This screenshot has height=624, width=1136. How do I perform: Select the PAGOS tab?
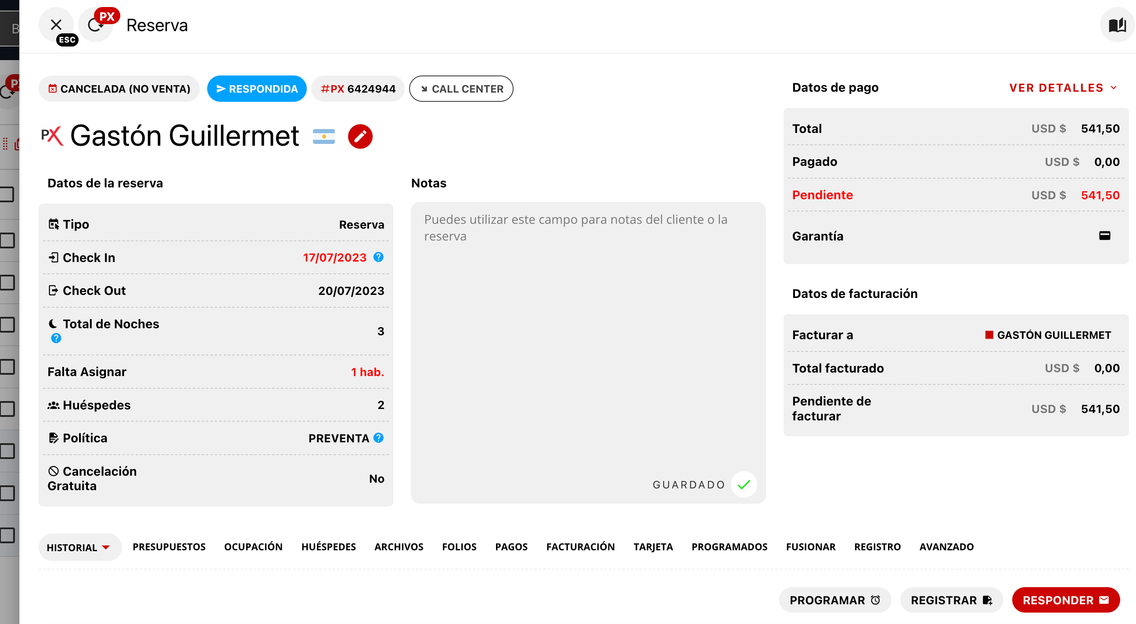click(x=511, y=547)
